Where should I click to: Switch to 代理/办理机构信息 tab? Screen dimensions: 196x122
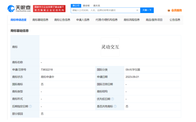106,20
